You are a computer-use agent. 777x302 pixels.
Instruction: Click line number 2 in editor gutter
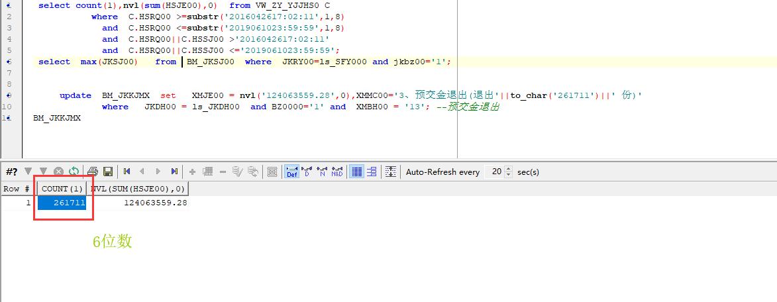(9, 17)
